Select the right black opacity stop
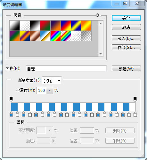147x160 pixels. coord(135,99)
